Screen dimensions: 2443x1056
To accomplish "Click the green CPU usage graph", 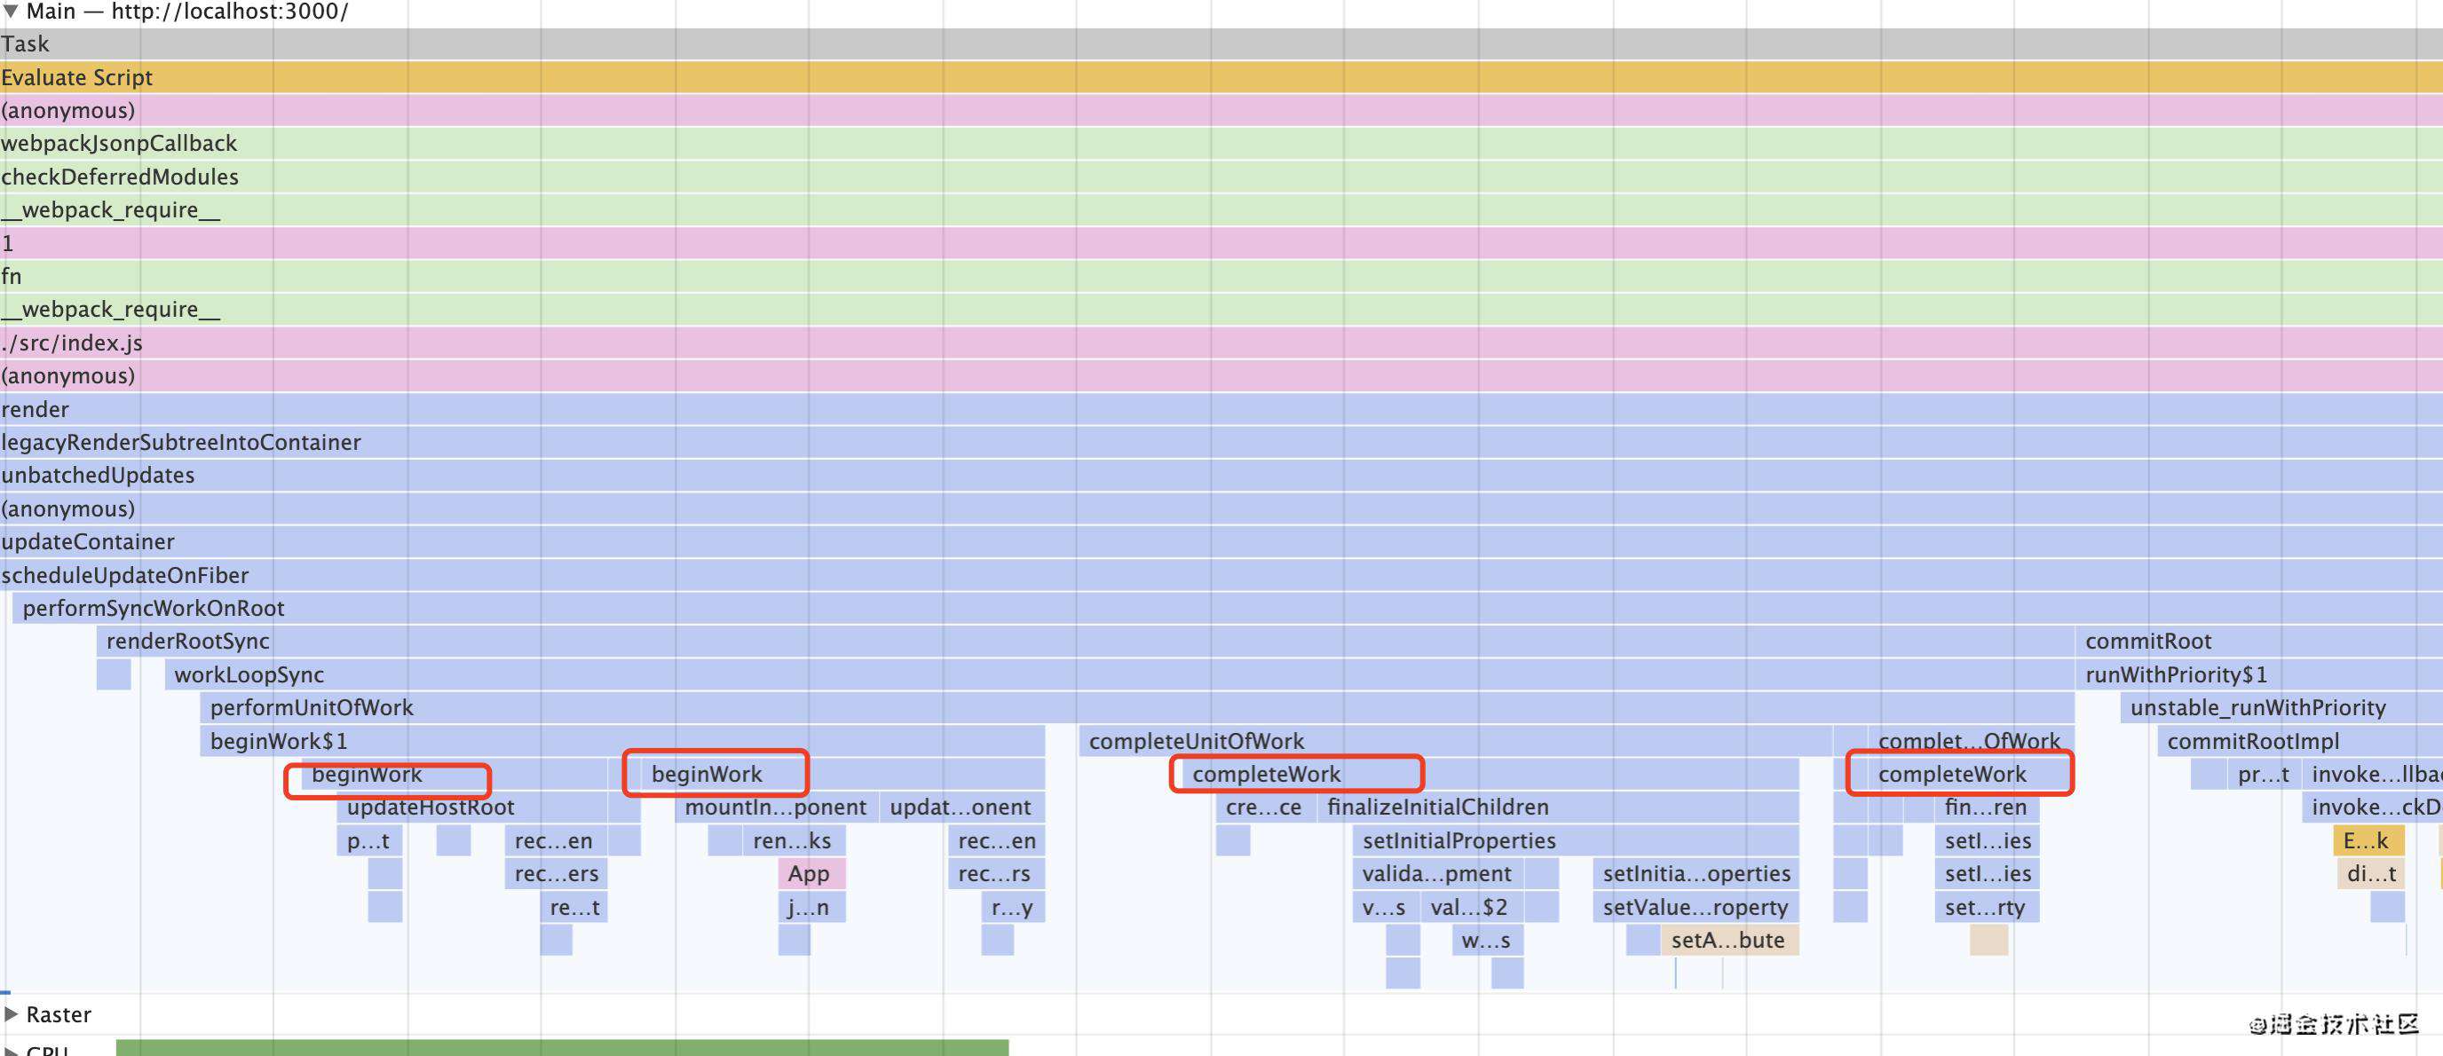I will [563, 1048].
